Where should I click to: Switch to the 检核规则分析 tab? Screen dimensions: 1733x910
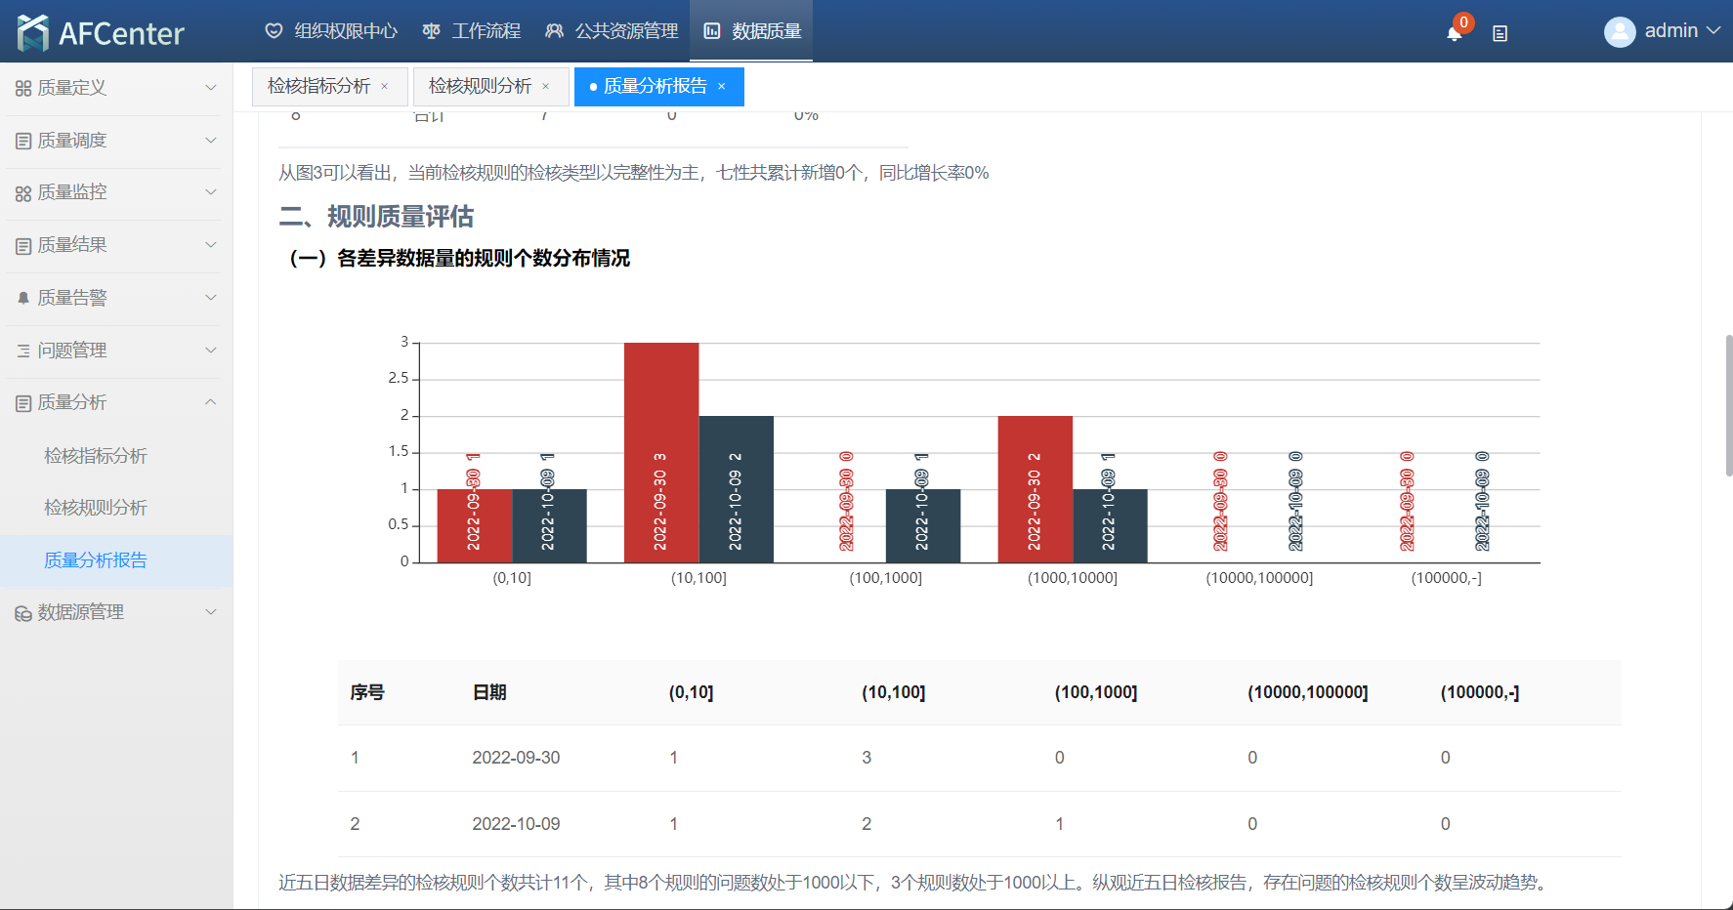(x=480, y=87)
